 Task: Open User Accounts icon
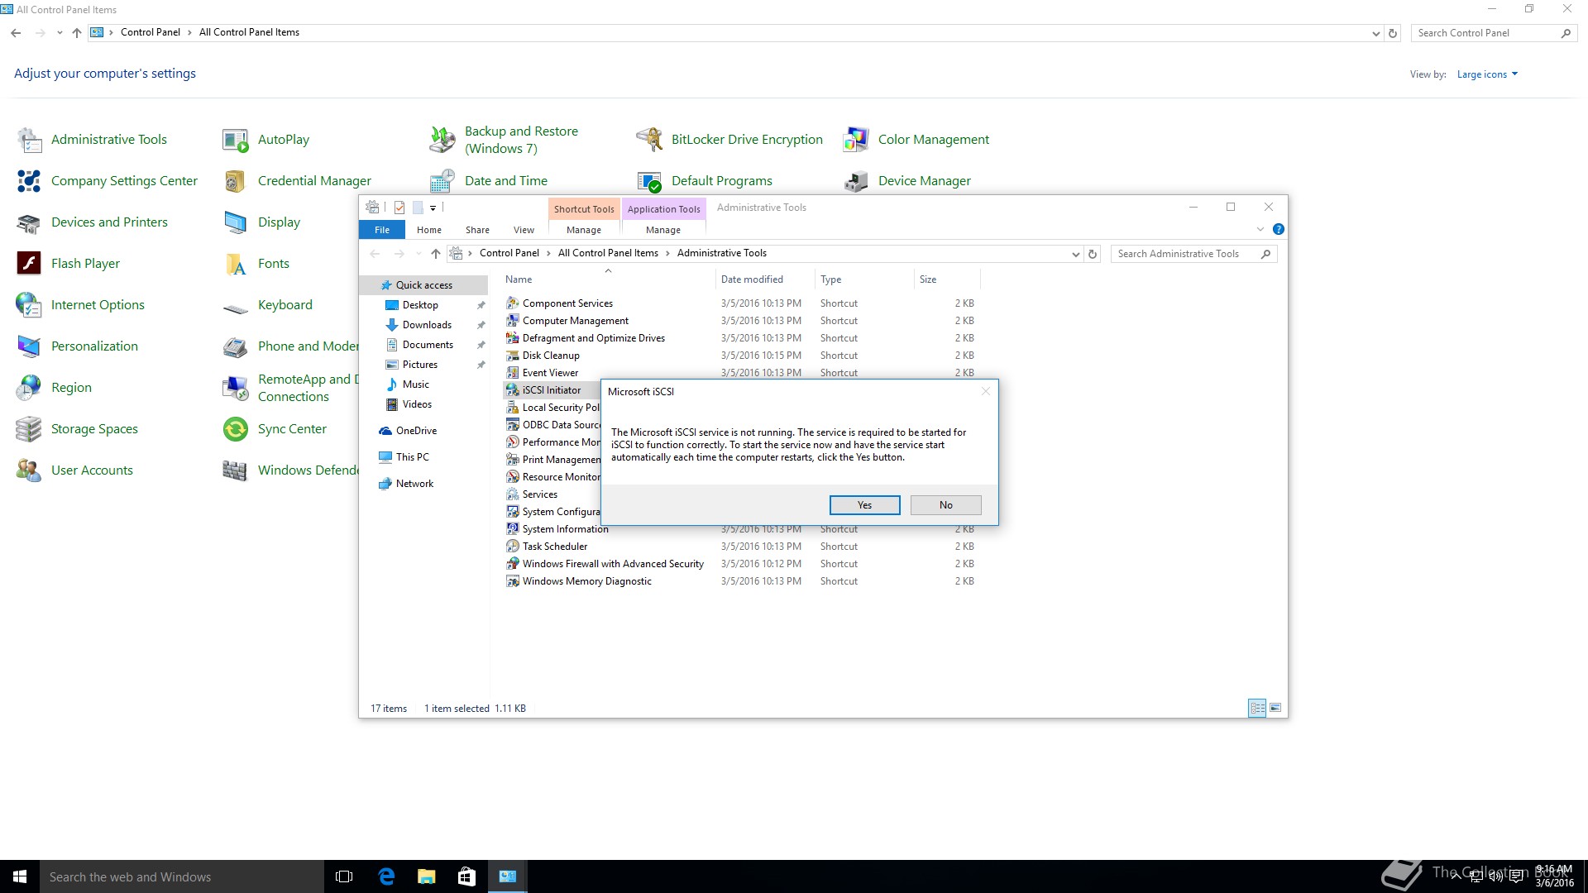[x=30, y=470]
